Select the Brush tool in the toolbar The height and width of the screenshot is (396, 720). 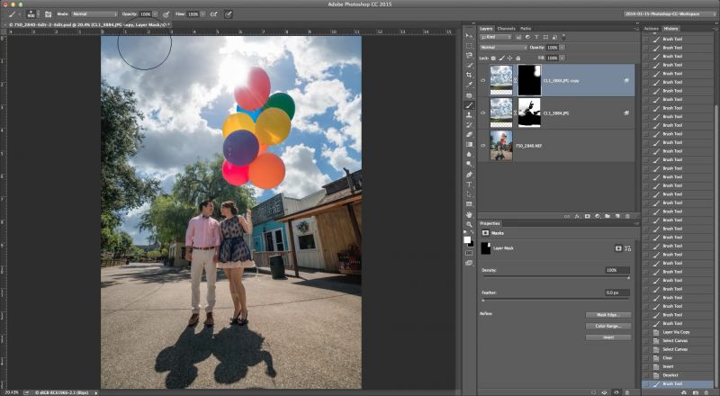pos(469,104)
